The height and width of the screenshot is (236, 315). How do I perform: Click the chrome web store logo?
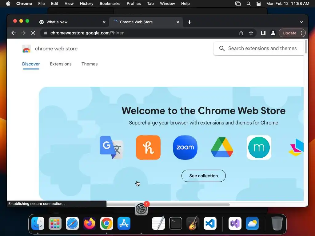[50, 49]
